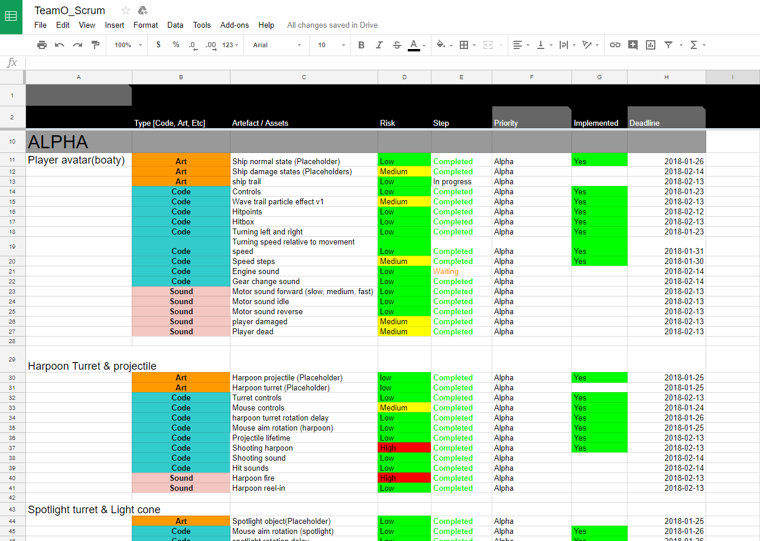Viewport: 760px width, 541px height.
Task: Expand the font size dropdown
Action: [x=331, y=45]
